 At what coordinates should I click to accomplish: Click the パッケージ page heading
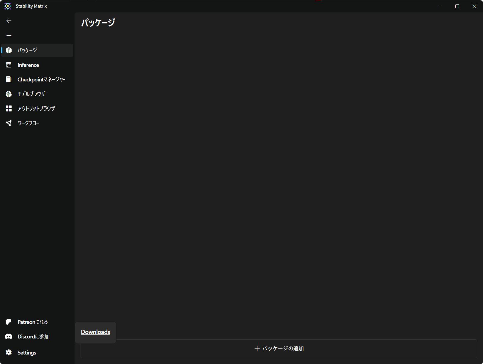click(x=98, y=23)
